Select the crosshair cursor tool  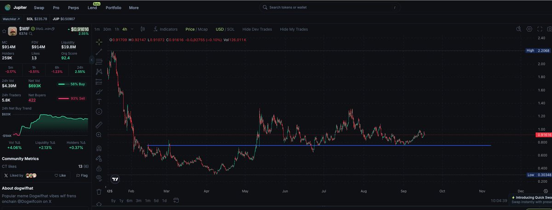click(99, 42)
